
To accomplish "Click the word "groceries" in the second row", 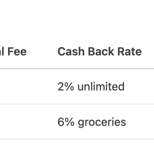I will pos(102,123).
